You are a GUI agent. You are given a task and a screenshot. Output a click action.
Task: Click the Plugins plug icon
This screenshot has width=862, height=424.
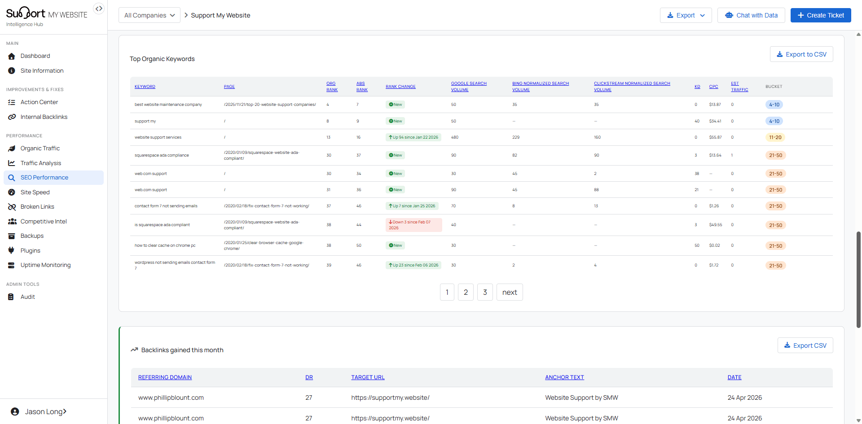coord(12,251)
